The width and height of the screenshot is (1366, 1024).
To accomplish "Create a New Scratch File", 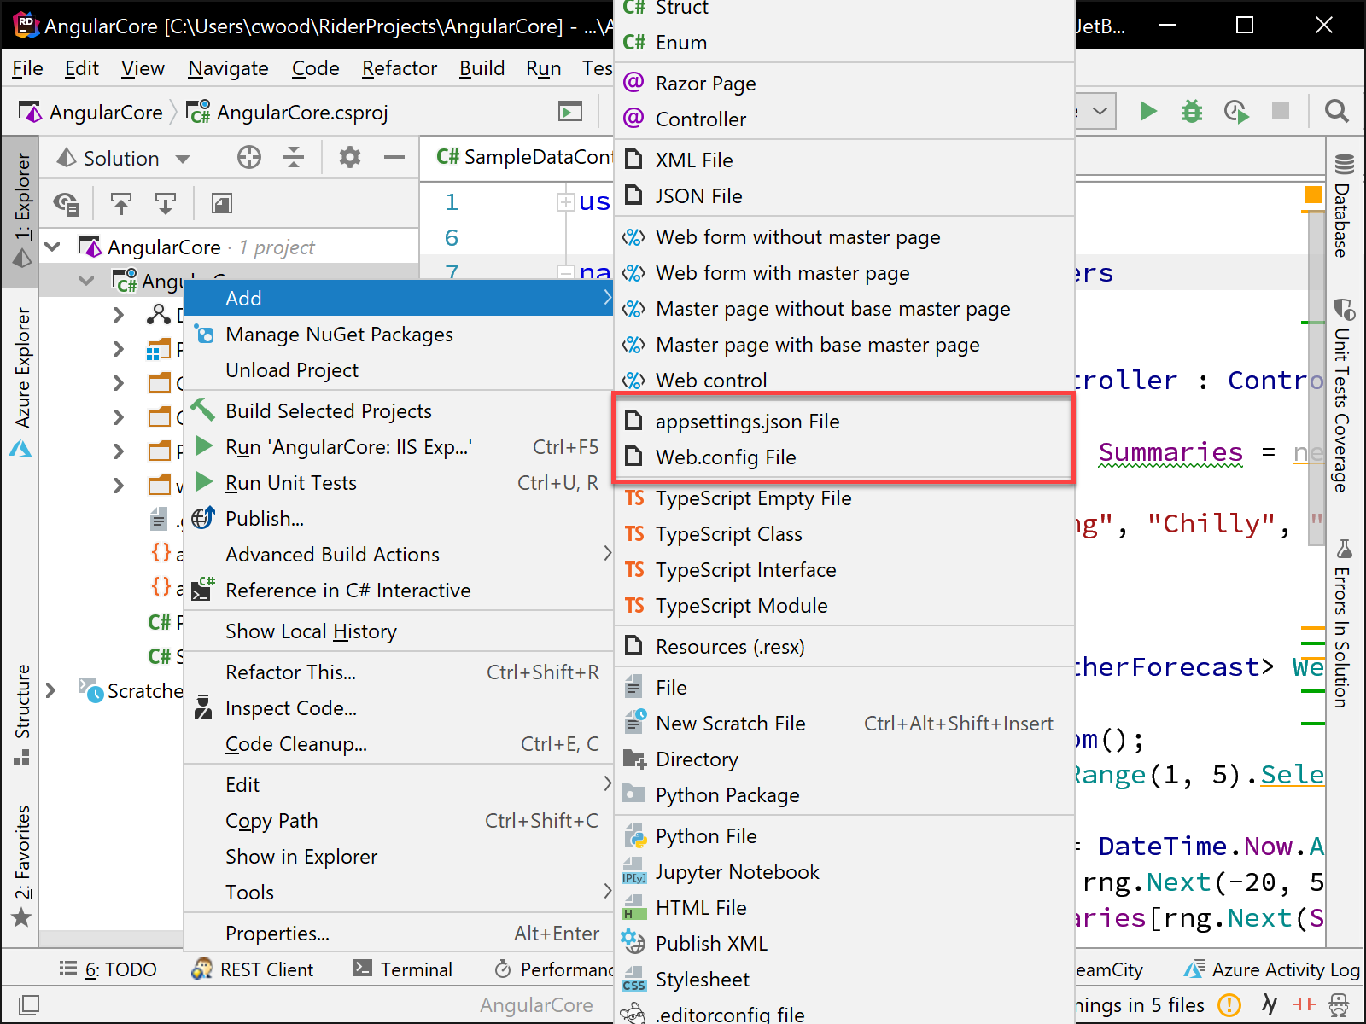I will (844, 723).
